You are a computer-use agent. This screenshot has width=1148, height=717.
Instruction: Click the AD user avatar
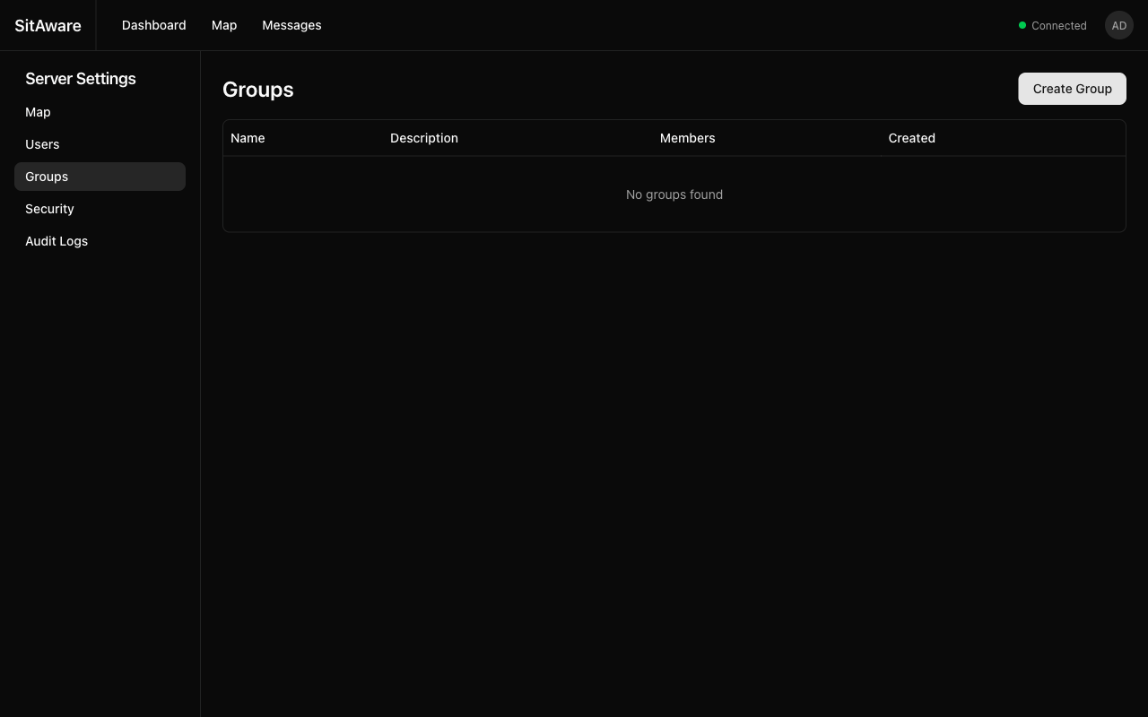click(1118, 25)
